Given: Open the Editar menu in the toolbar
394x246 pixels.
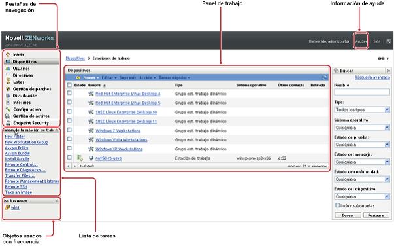Looking at the screenshot, I should click(109, 77).
